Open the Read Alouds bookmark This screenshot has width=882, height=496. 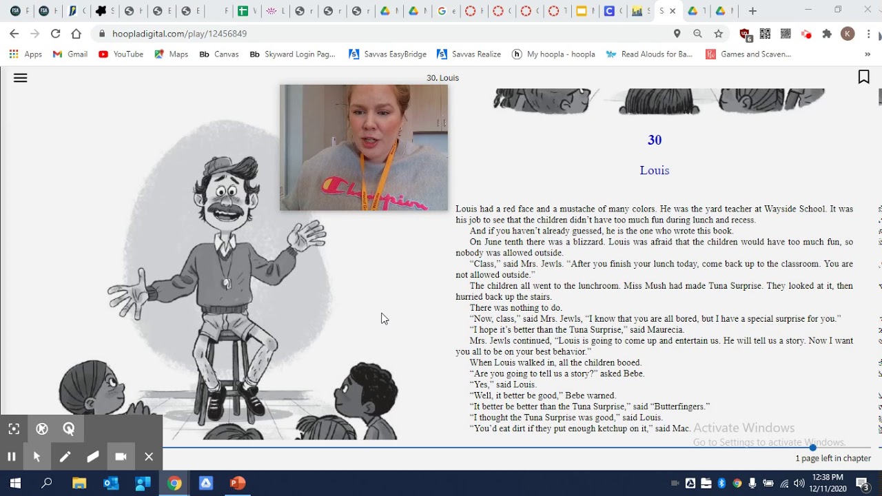tap(648, 54)
